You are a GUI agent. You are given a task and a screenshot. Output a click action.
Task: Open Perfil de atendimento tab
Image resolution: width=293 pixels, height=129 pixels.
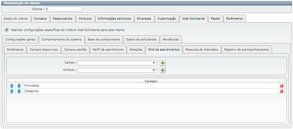(108, 50)
